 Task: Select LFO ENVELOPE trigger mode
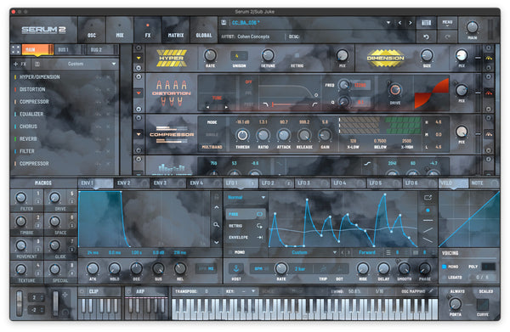[x=246, y=238]
